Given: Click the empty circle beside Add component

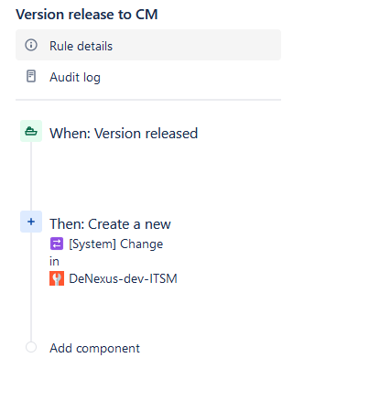Looking at the screenshot, I should [x=31, y=347].
